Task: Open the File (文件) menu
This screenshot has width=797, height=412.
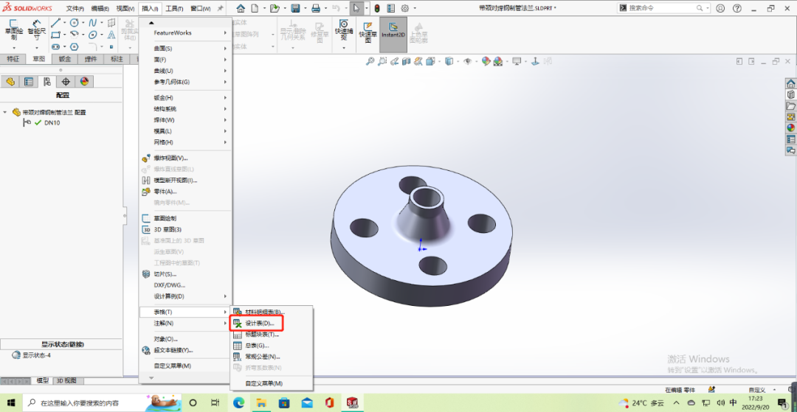Action: pos(75,9)
